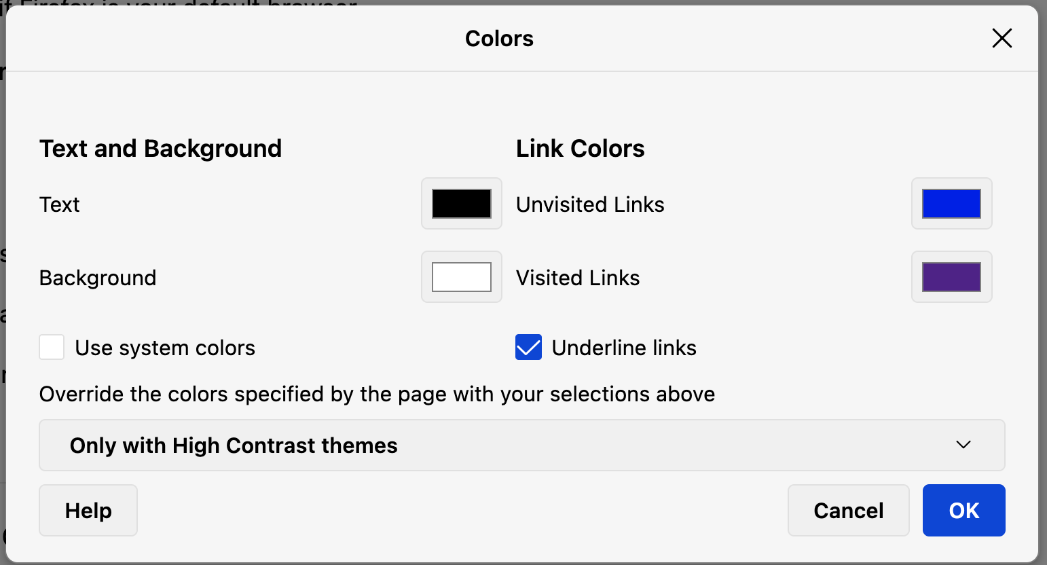
Task: Confirm colors with OK
Action: click(x=963, y=510)
